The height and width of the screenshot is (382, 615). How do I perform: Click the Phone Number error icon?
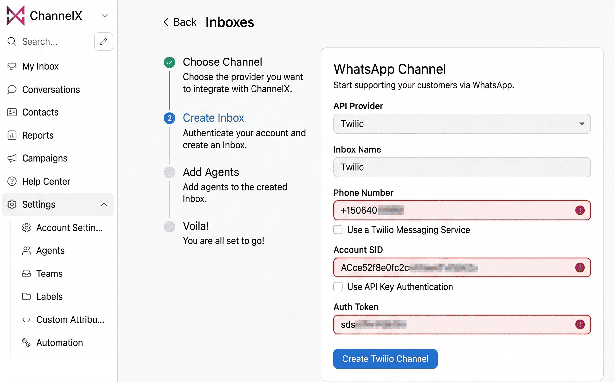pos(580,210)
